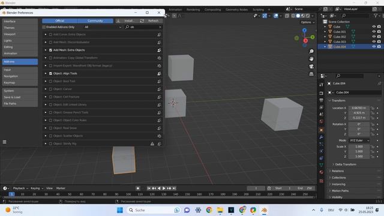
Task: Enable the Add Curve: Extra Objects add-on
Action: (x=50, y=35)
